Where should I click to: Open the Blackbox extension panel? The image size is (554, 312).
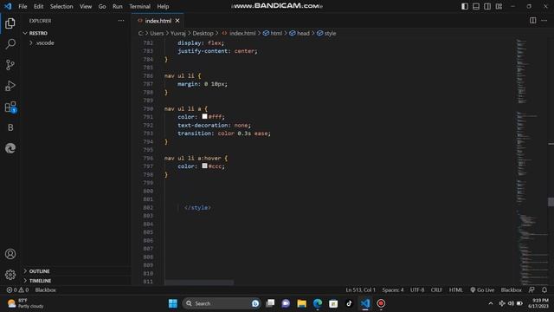[10, 127]
